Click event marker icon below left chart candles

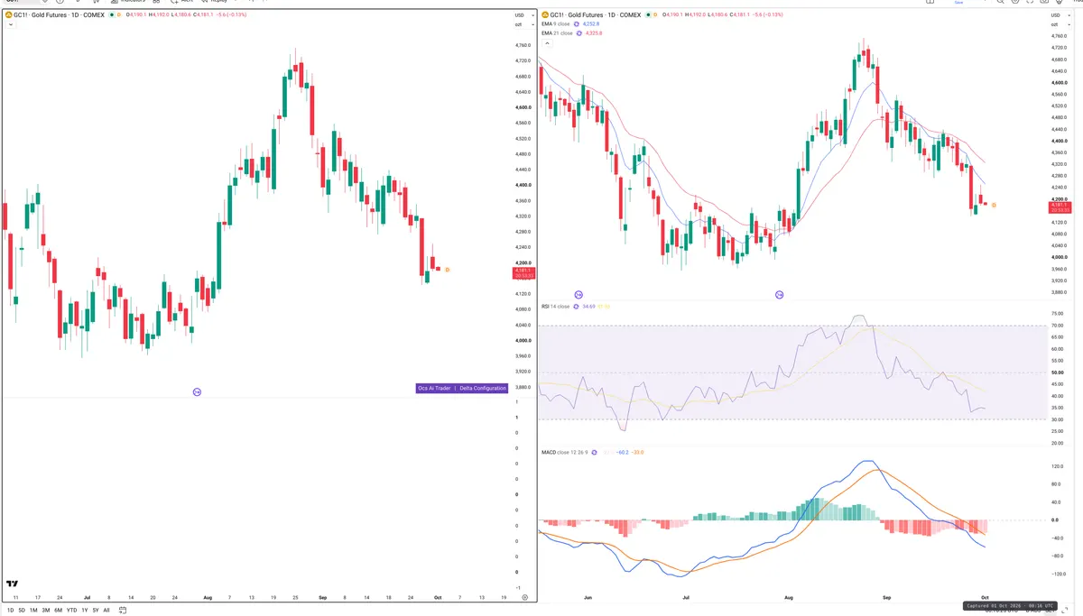click(x=197, y=391)
